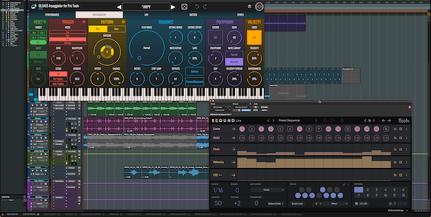Open scale key E dropdown
431x217 pixels.
(x=318, y=204)
